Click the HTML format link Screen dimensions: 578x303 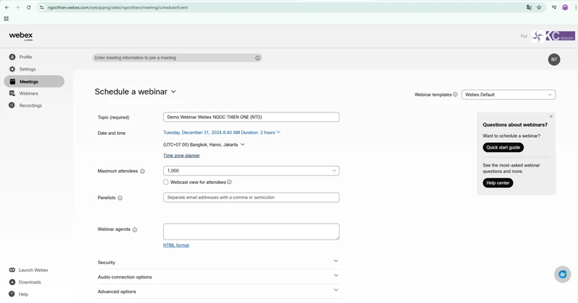coord(176,245)
